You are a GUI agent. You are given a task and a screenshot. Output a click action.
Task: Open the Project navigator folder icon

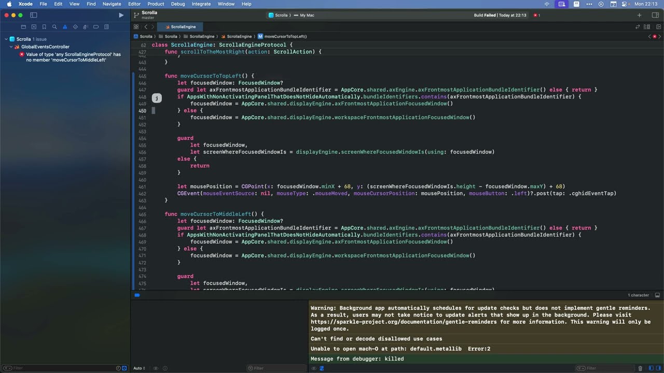point(23,27)
